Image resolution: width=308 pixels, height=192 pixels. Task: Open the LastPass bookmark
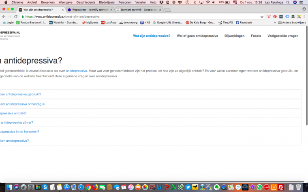coord(109,23)
